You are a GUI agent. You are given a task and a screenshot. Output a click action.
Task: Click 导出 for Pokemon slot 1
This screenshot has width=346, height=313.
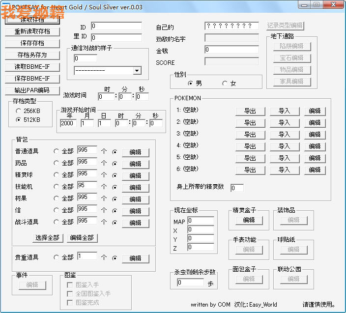click(250, 111)
